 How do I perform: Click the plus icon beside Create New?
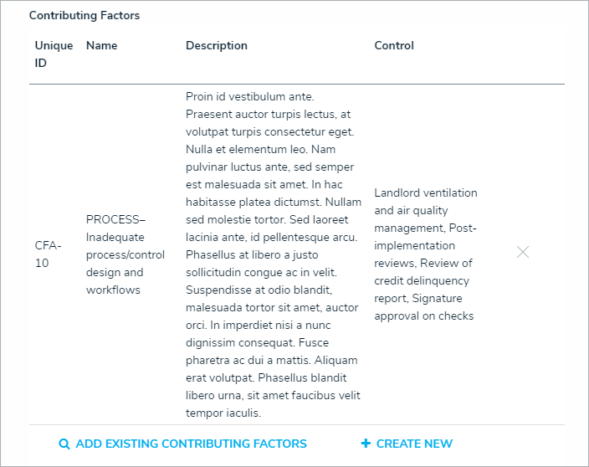tap(366, 444)
